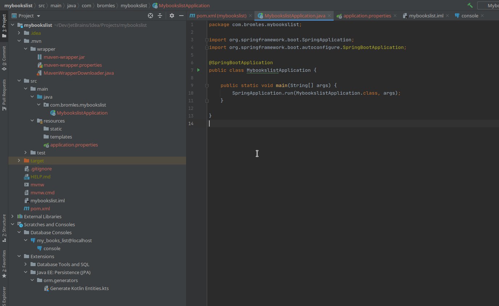The width and height of the screenshot is (499, 306).
Task: Select pom.xml in project tree
Action: click(40, 208)
